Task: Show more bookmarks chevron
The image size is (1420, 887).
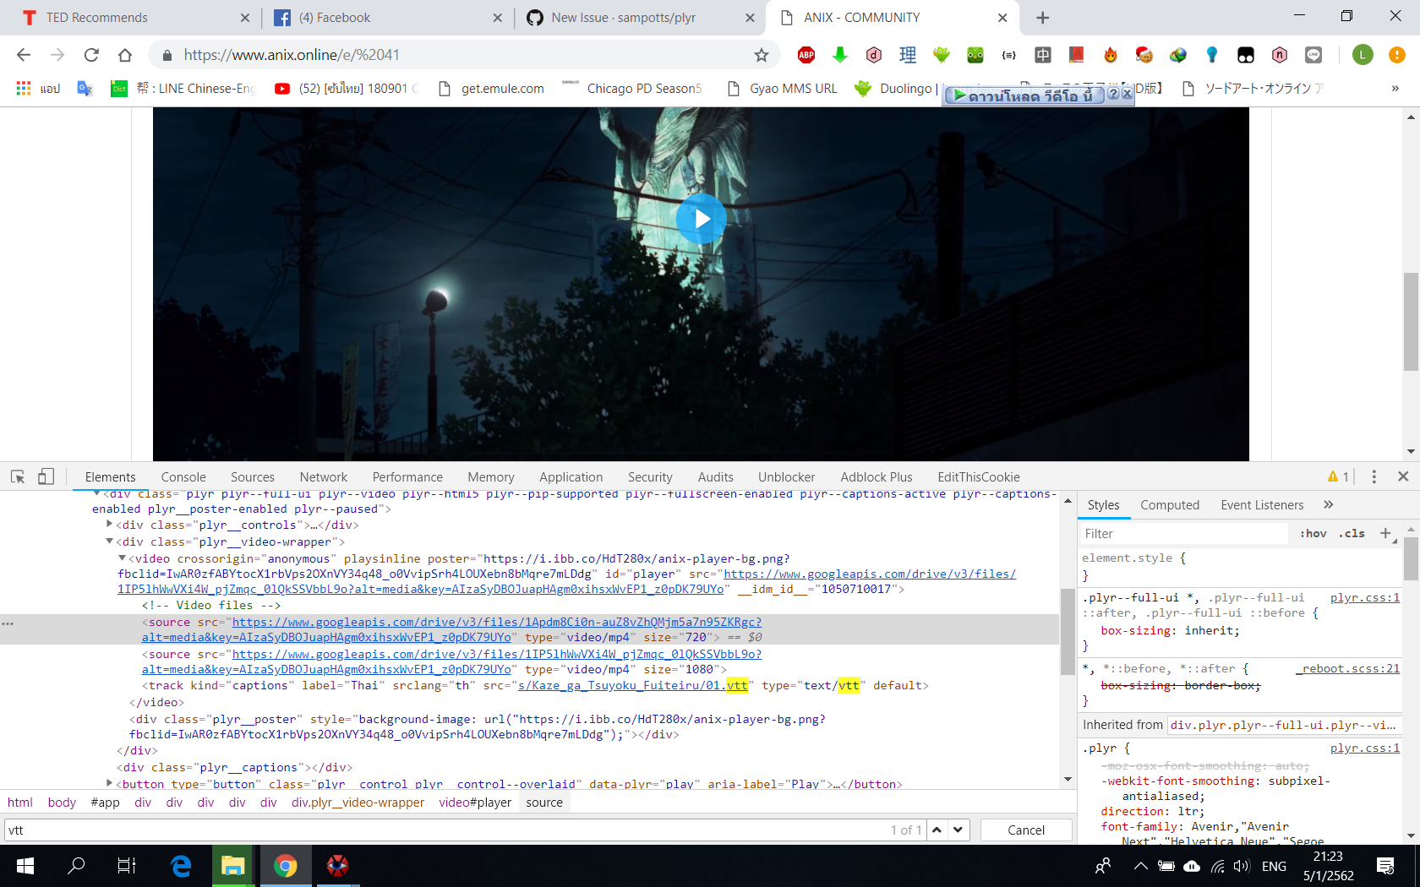Action: click(x=1395, y=88)
